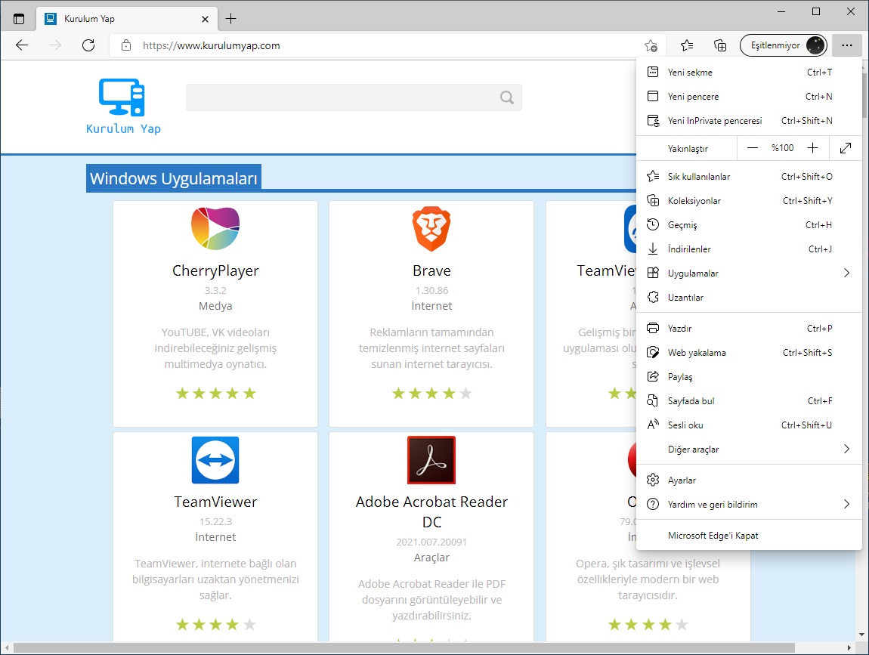Click the Medya category under CherryPlayer
Image resolution: width=869 pixels, height=655 pixels.
click(215, 306)
